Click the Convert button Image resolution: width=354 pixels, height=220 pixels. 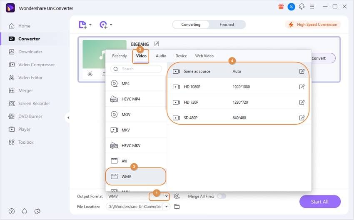tap(323, 58)
